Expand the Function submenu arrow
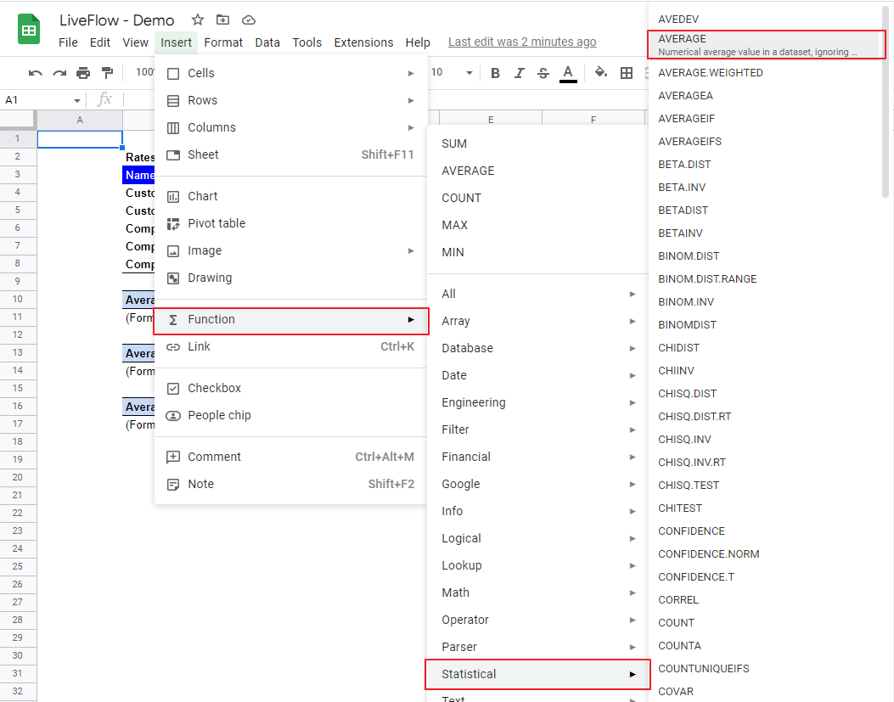Viewport: 894px width, 702px height. 411,319
